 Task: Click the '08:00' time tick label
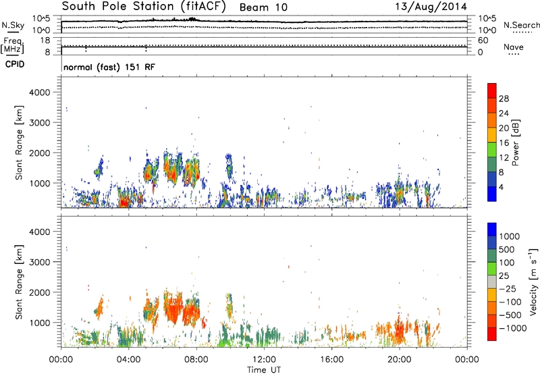[196, 360]
